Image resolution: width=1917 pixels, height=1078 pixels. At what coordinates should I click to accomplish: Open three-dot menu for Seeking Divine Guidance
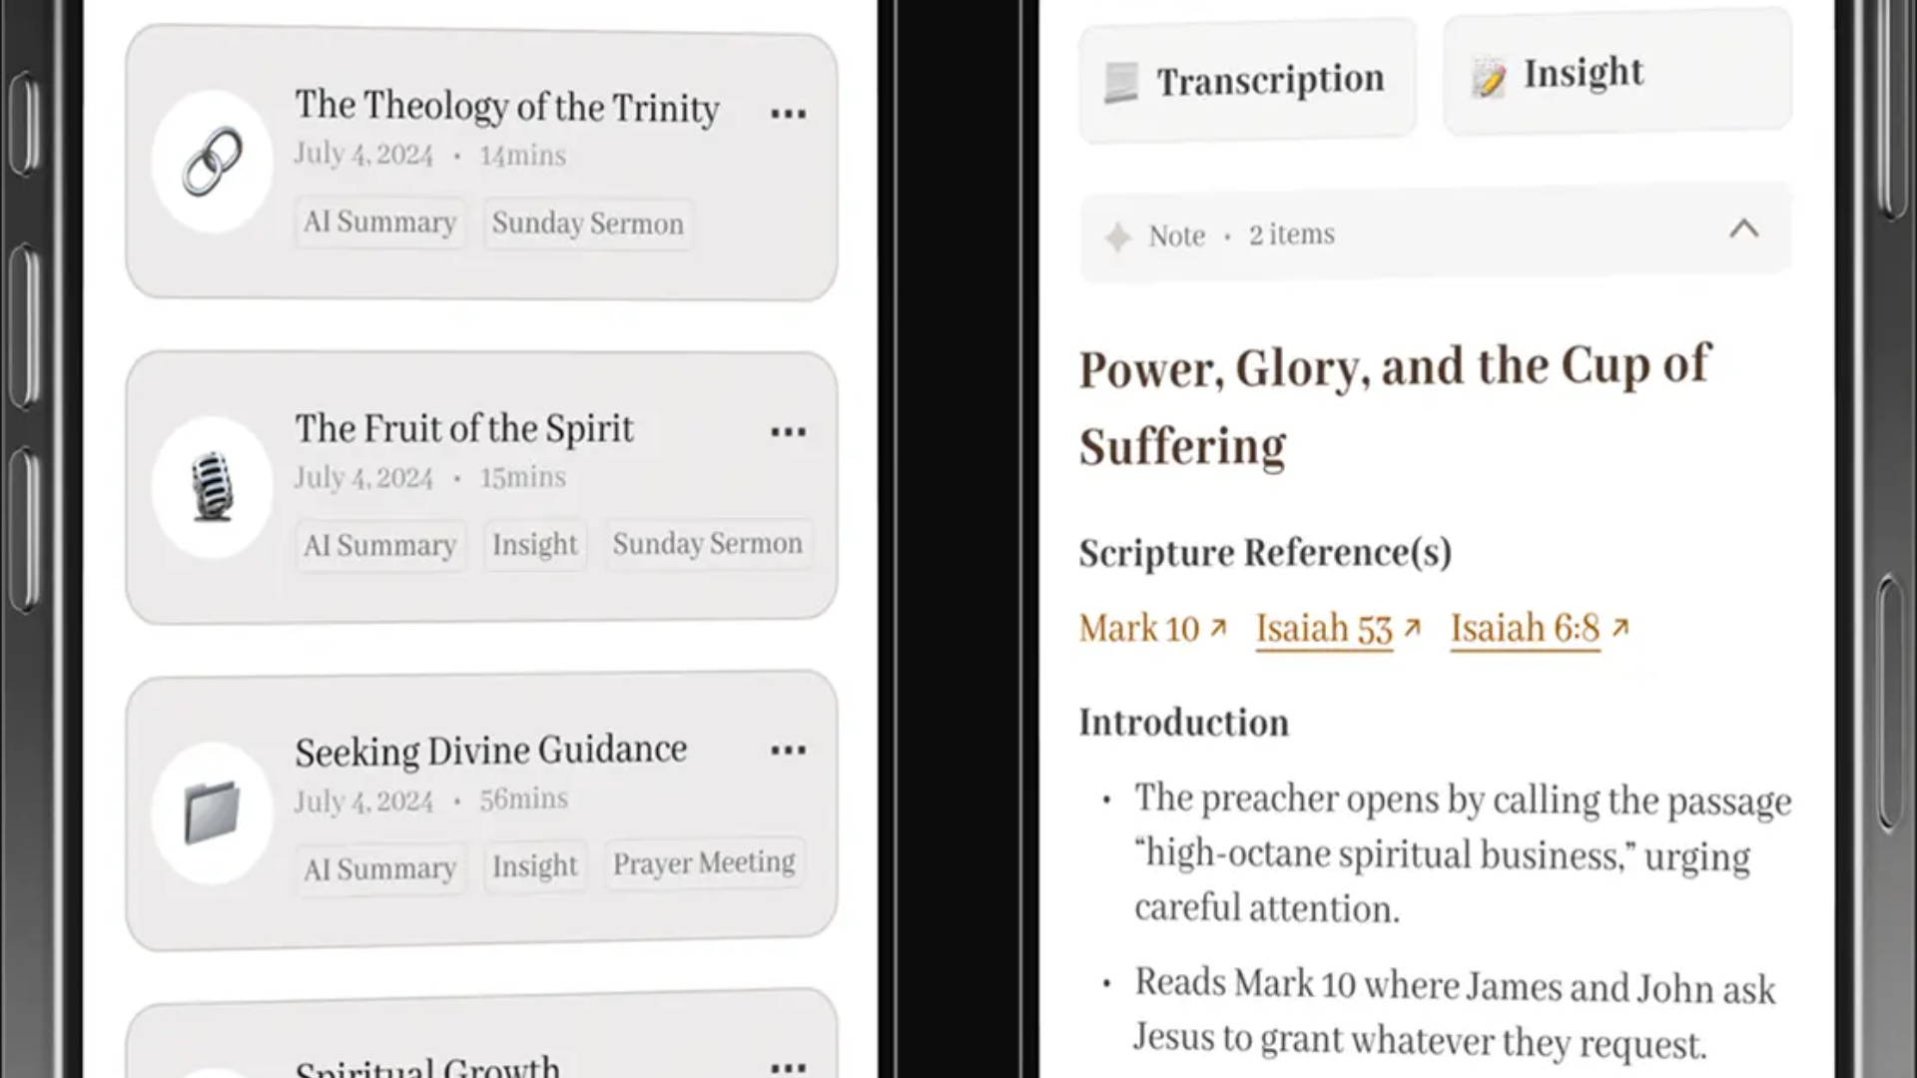coord(788,751)
